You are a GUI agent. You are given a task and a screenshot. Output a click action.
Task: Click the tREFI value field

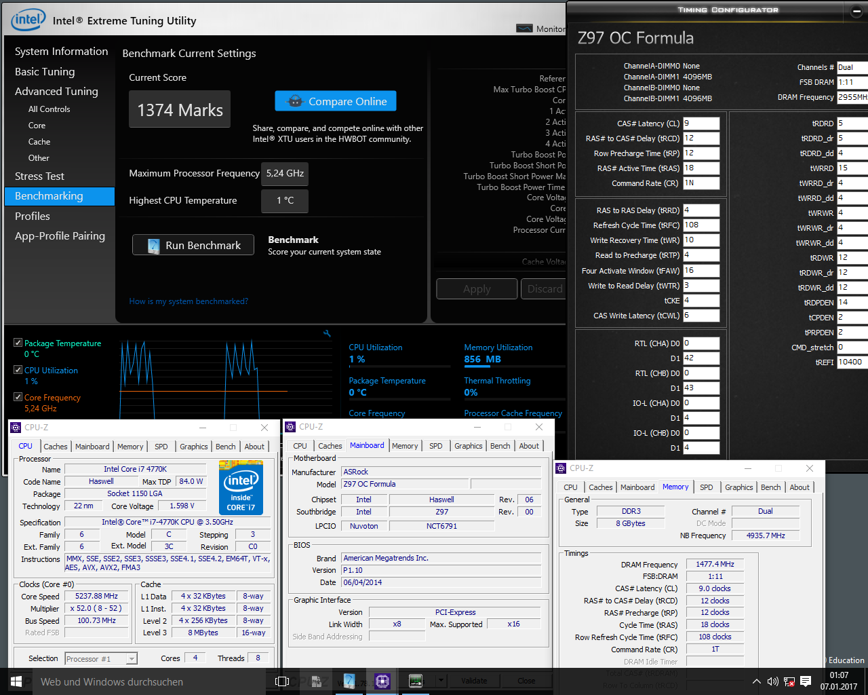[852, 362]
